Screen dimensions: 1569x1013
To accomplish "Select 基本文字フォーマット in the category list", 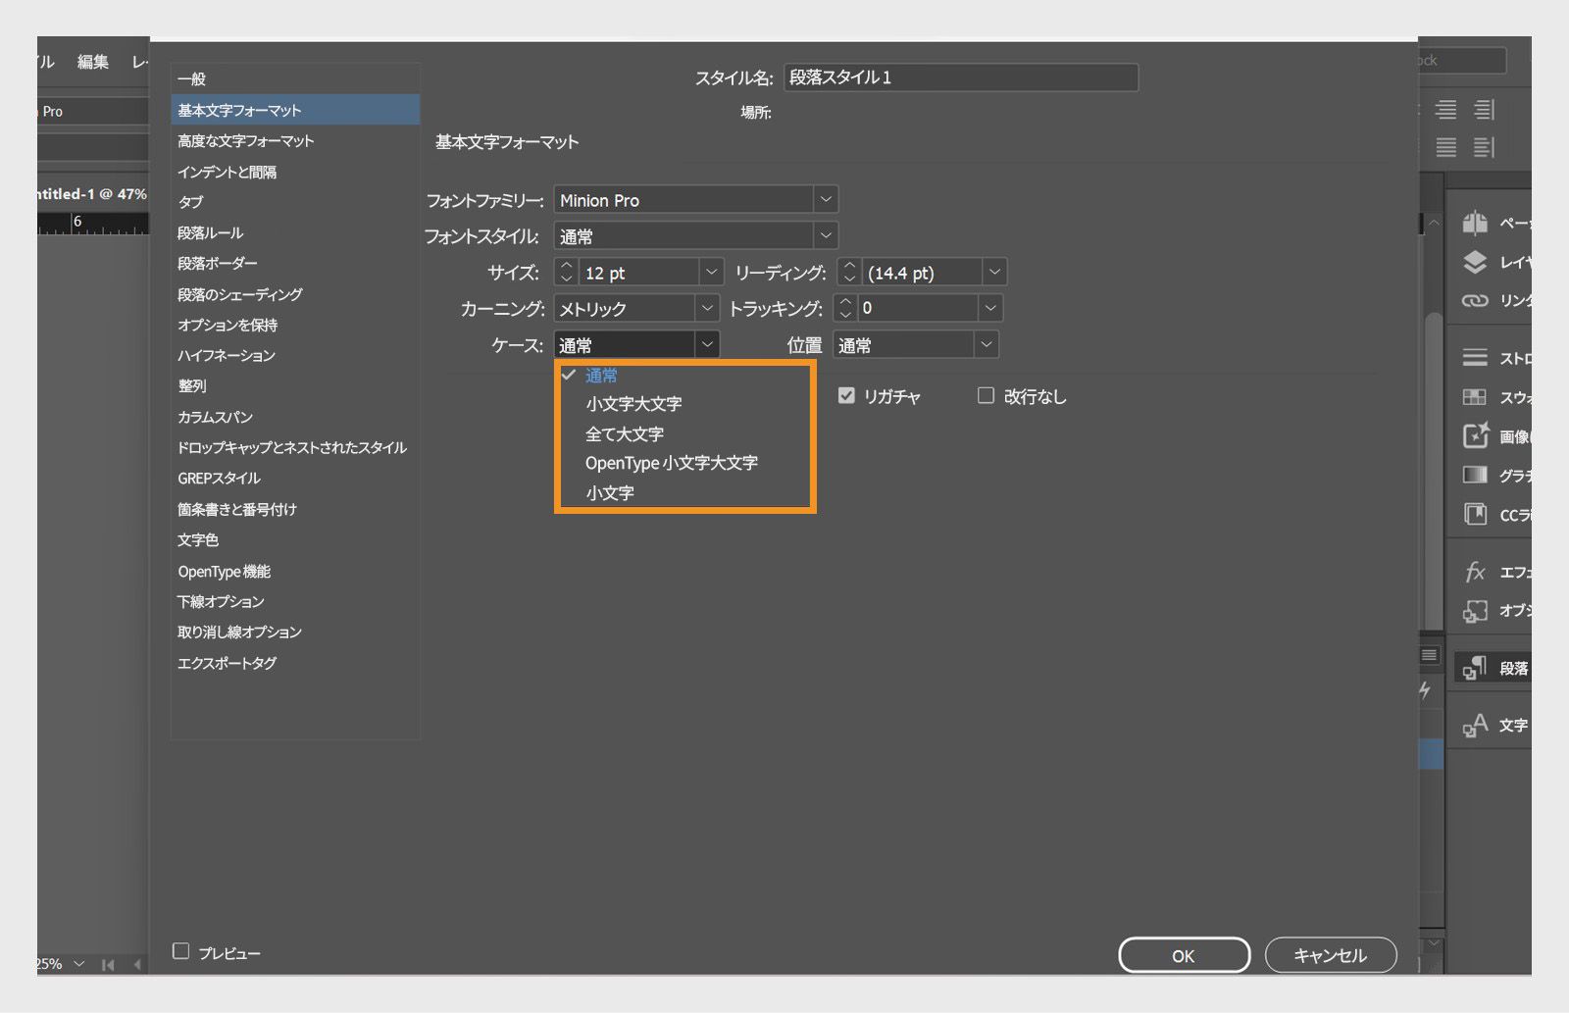I will (295, 110).
